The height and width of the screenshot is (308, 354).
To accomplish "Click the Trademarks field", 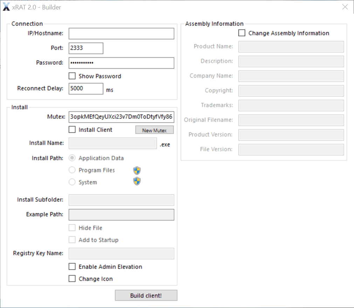I will pos(291,105).
